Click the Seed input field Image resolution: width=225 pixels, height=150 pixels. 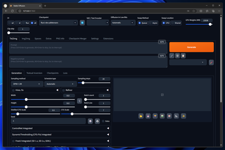point(48,121)
